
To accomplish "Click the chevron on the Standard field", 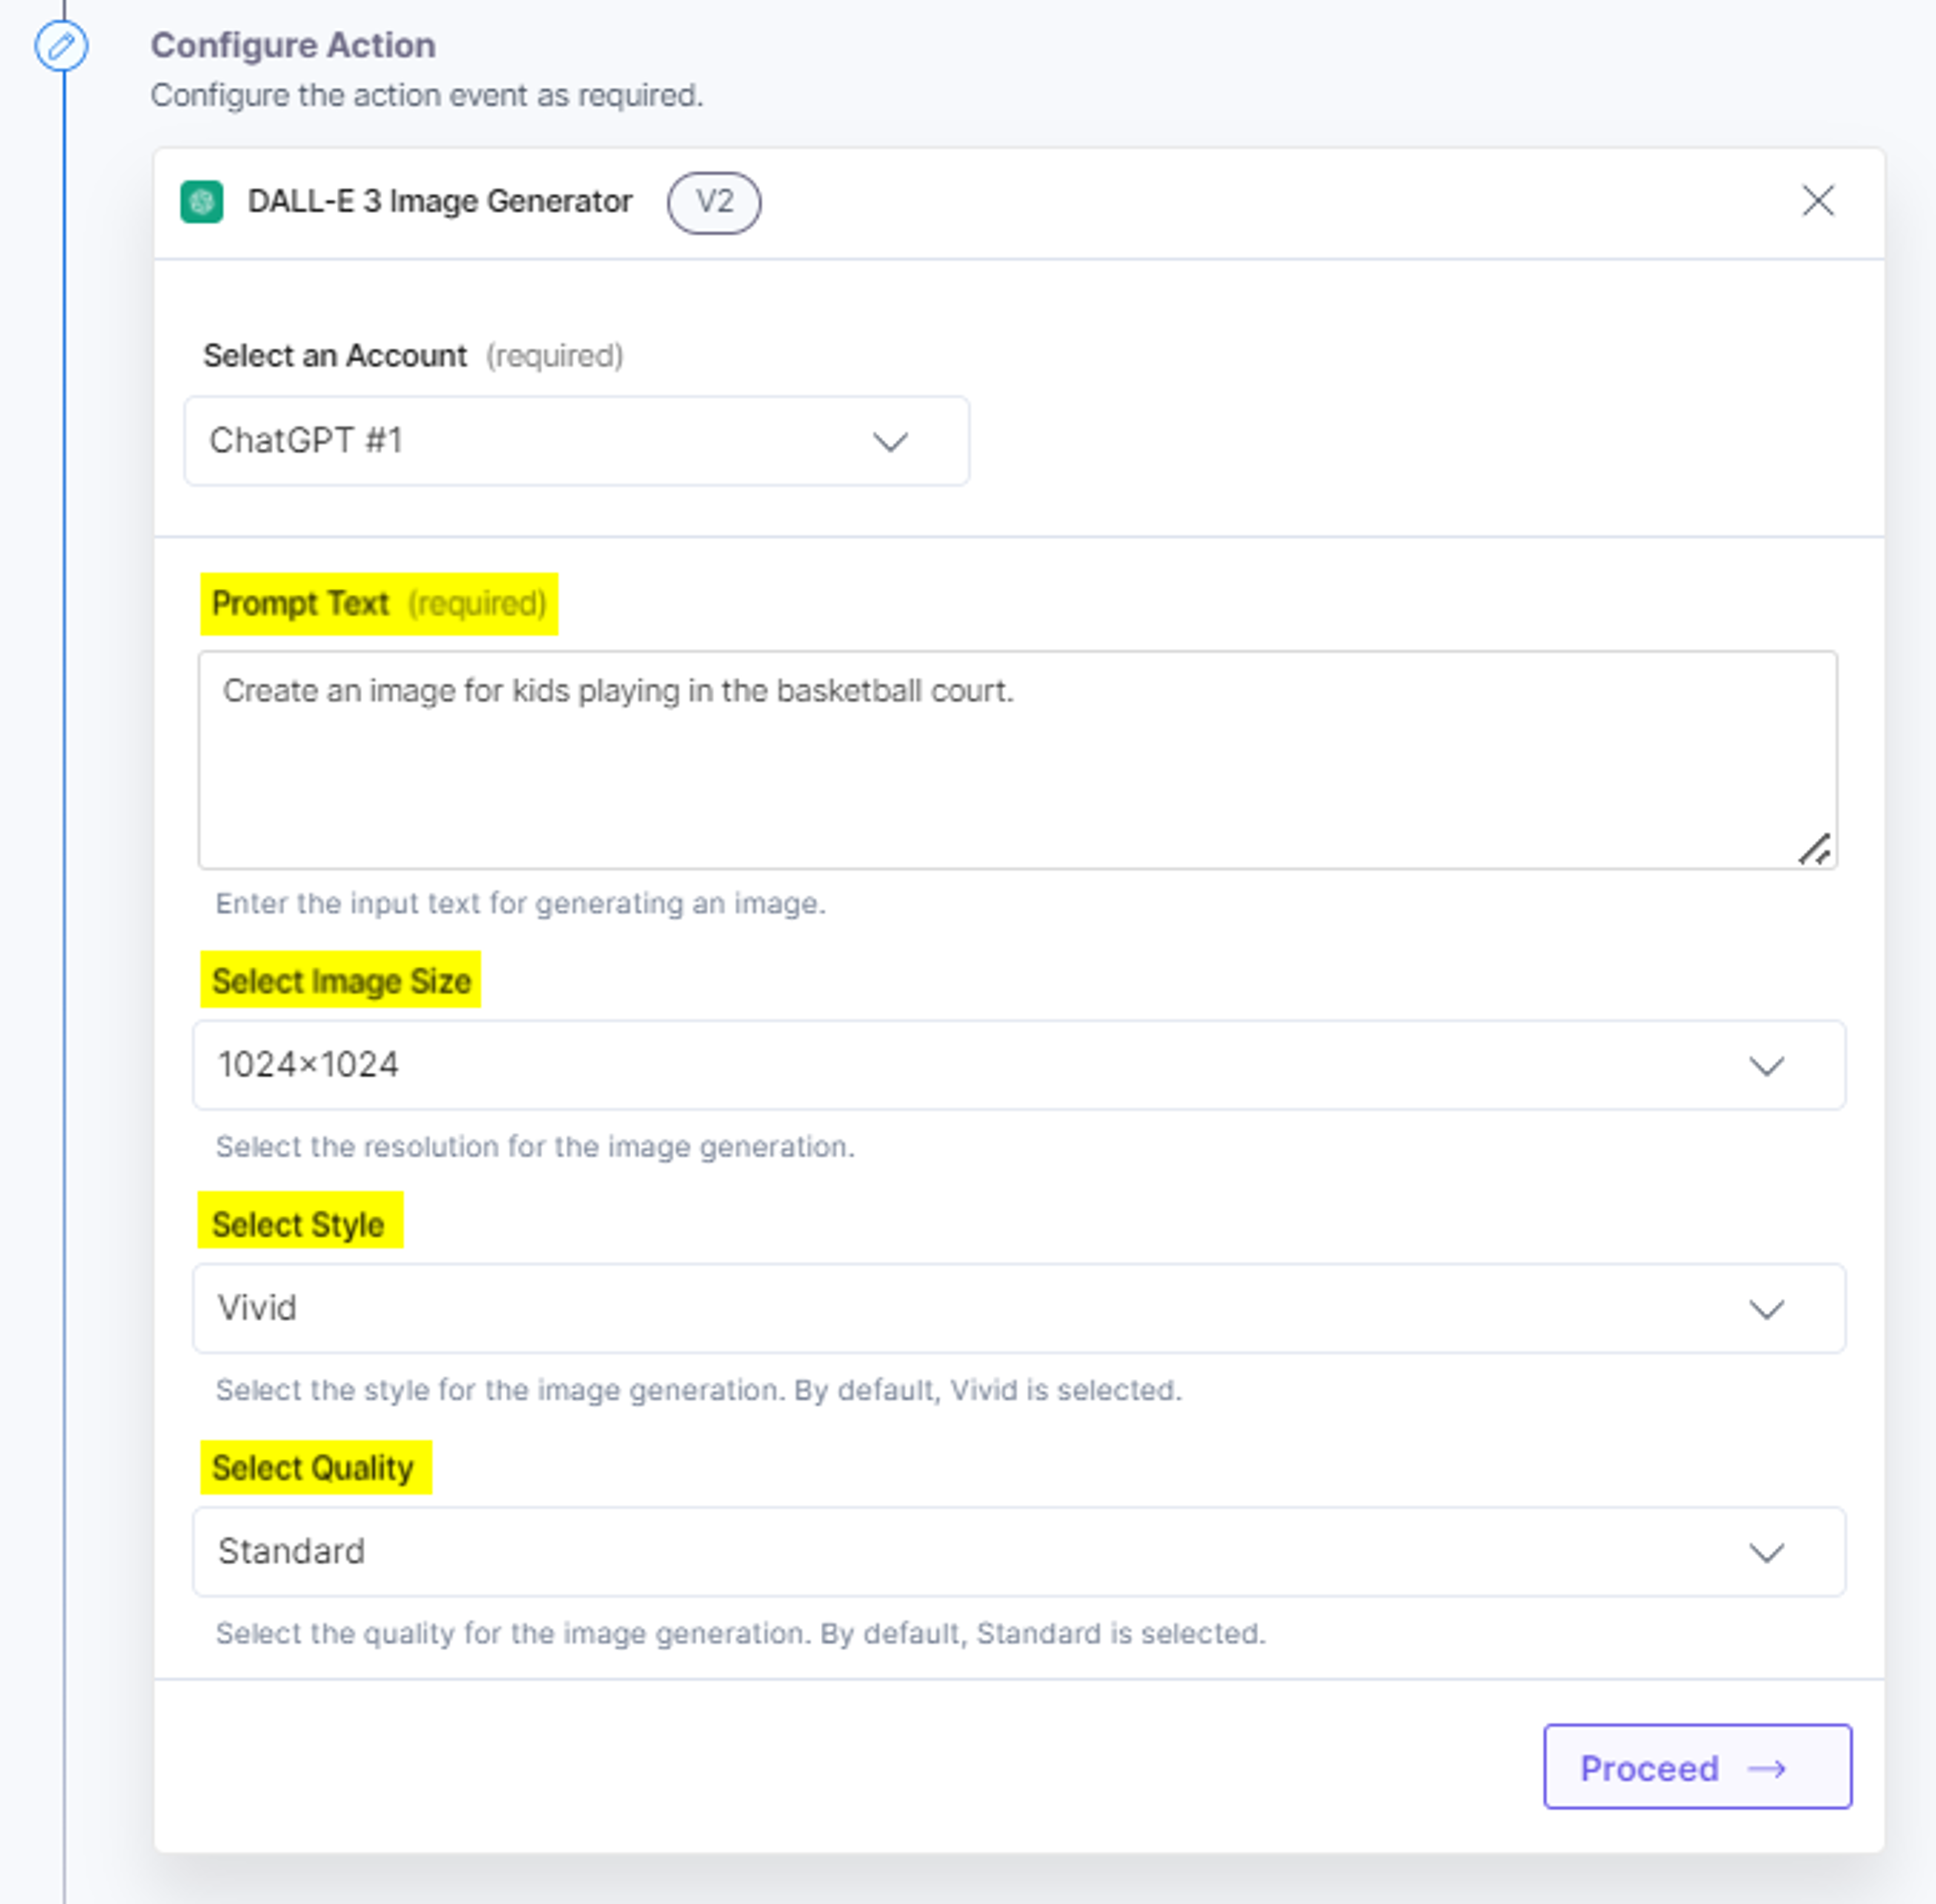I will click(1766, 1553).
